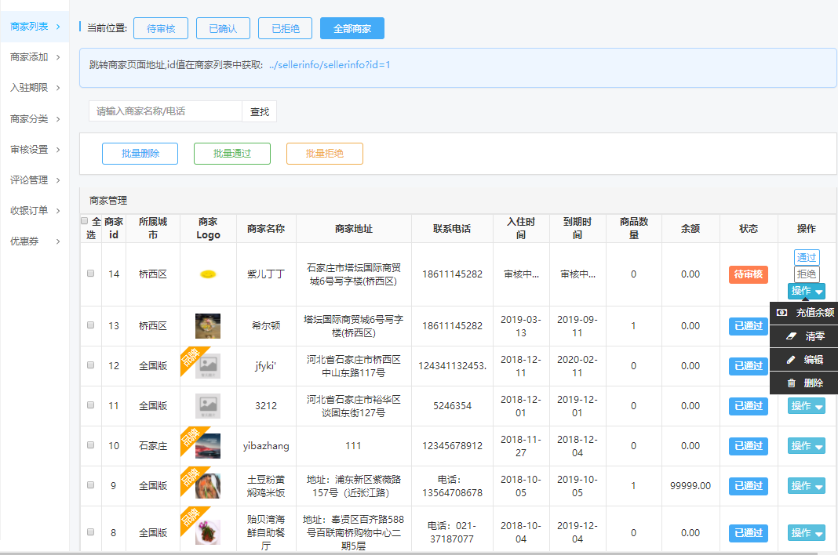838x555 pixels.
Task: Open the 操作 dropdown for yibazhang
Action: click(807, 446)
